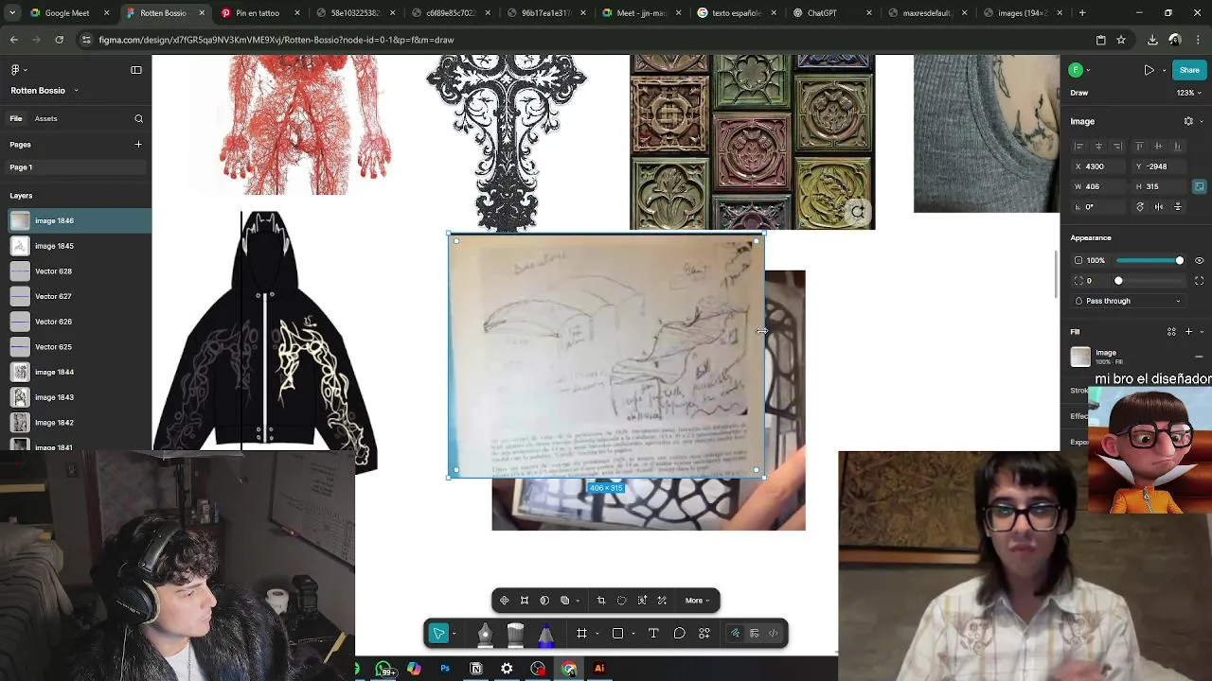Click the Edit object frame icon
Viewport: 1212px width, 681px height.
524,601
